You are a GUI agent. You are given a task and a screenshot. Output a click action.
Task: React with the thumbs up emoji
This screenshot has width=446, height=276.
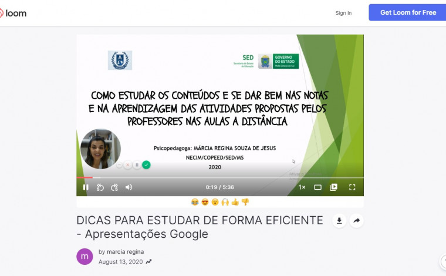tap(235, 202)
